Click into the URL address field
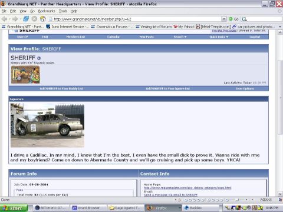 (x=135, y=19)
